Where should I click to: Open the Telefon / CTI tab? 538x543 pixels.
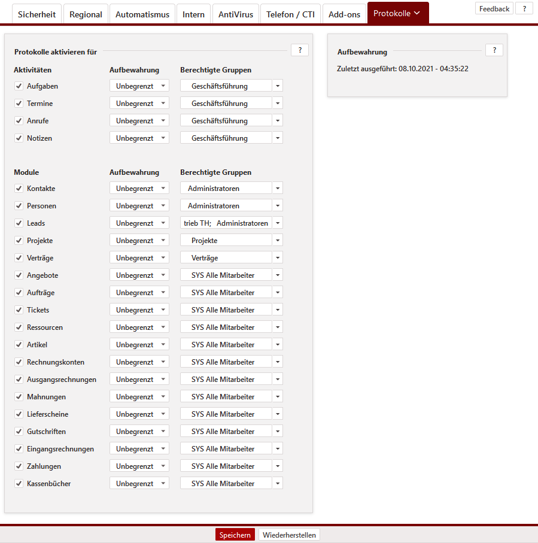[290, 14]
